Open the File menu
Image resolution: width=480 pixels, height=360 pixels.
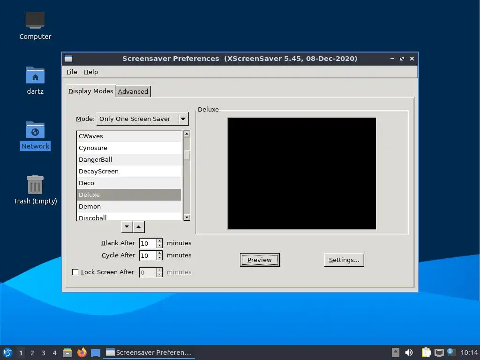(72, 72)
